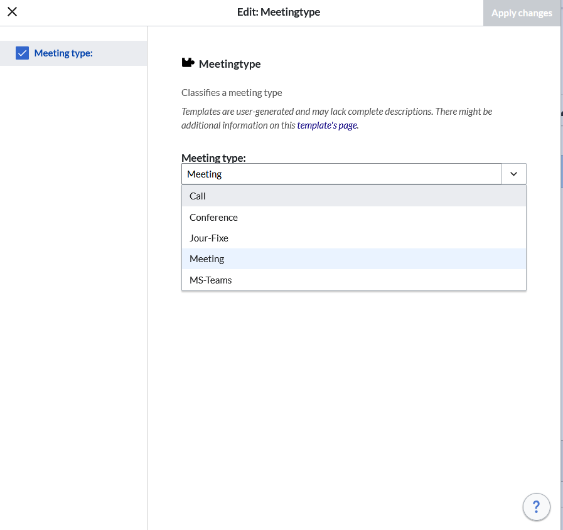Click the italic user-generated templates note
The image size is (563, 530).
[x=336, y=112]
